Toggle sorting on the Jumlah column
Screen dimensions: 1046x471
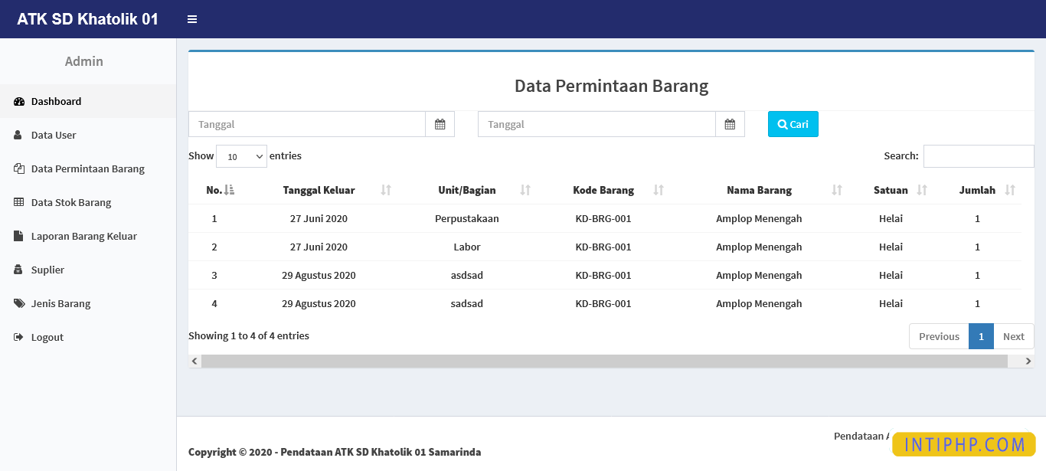tap(977, 190)
